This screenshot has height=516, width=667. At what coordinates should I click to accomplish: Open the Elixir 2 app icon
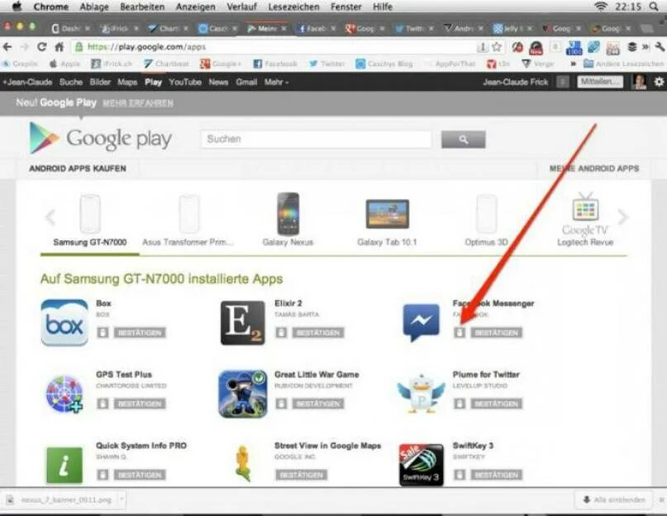tap(242, 323)
